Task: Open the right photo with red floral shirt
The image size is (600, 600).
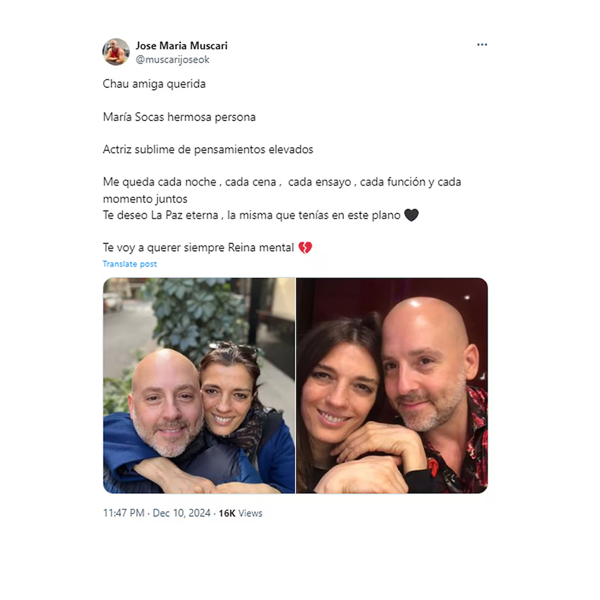Action: click(392, 385)
